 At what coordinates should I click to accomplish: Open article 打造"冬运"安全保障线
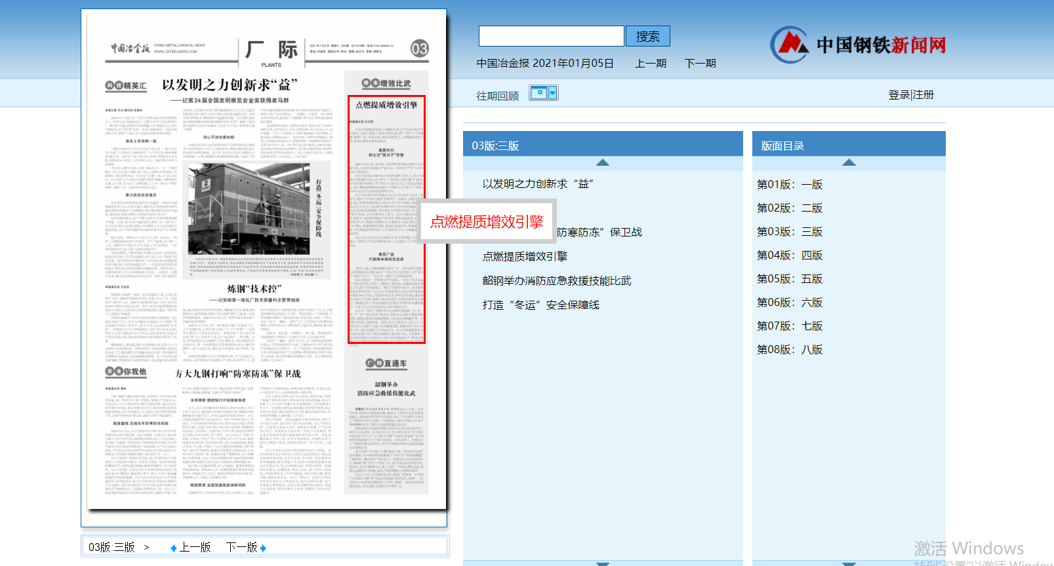541,305
